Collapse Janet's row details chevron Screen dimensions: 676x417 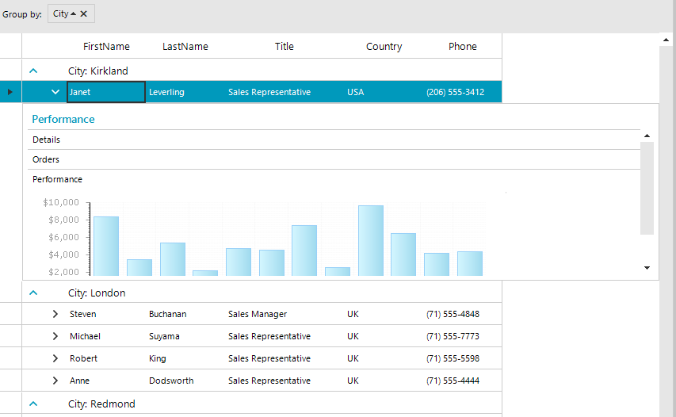click(x=55, y=92)
